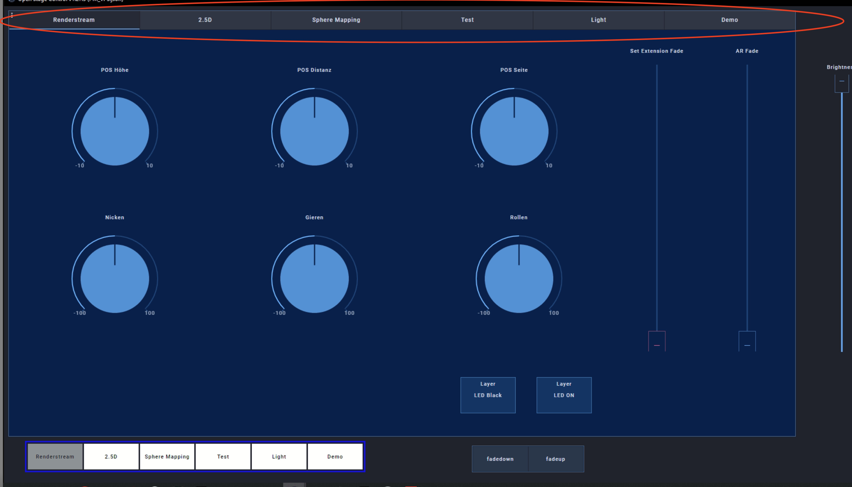Click the Set Extension Fade slider handle

coord(657,342)
